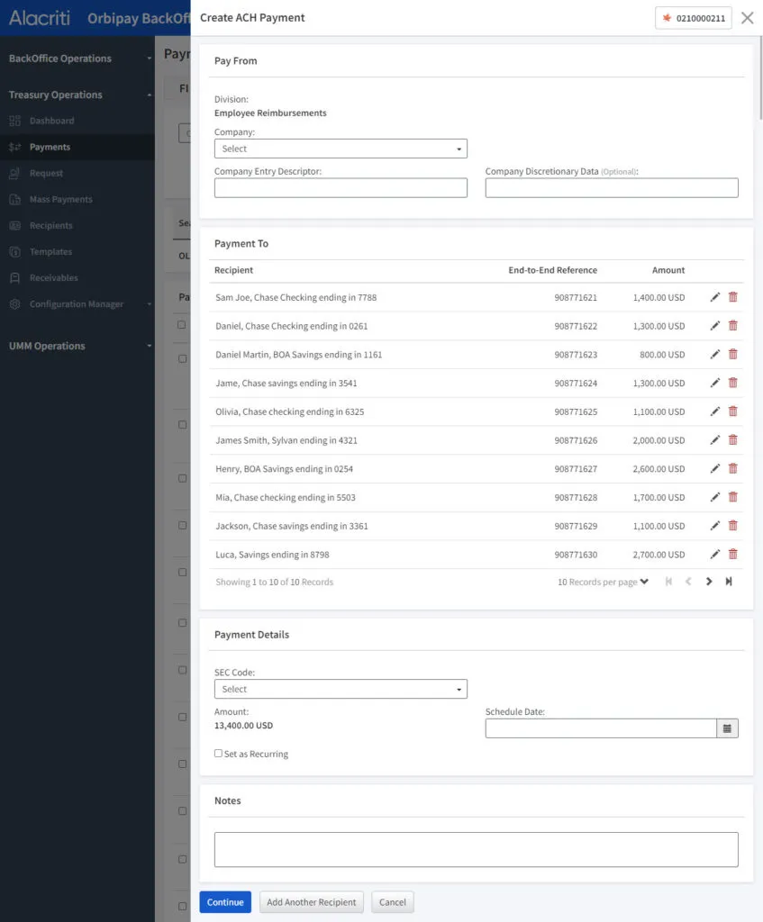The image size is (763, 922).
Task: Jump to last page of records
Action: (729, 582)
